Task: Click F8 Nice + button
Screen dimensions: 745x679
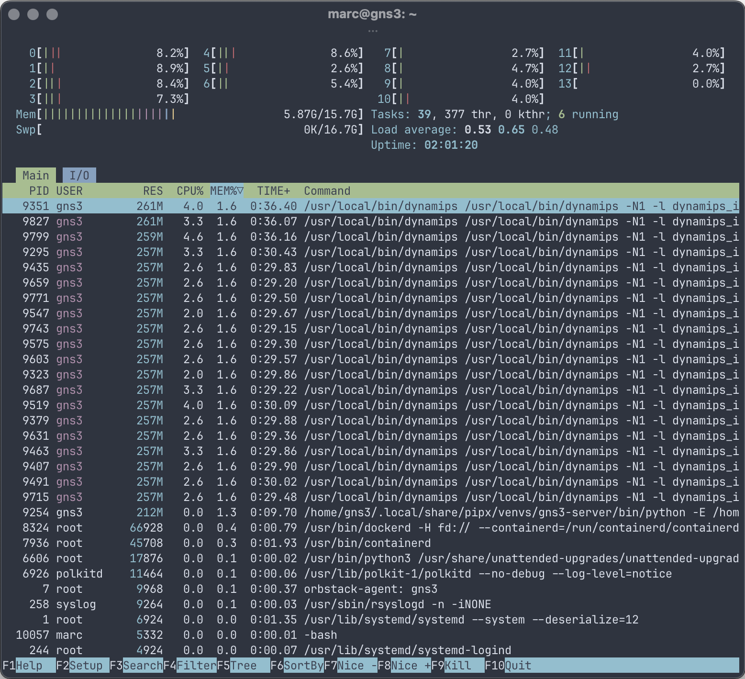Action: pos(404,665)
